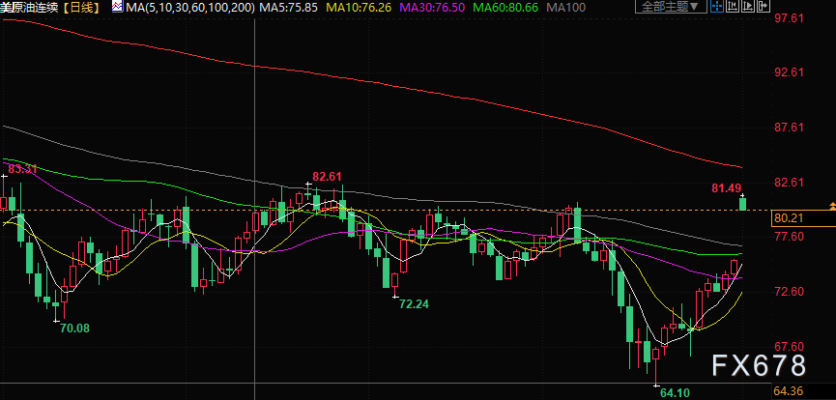Click the white MA5:75.85 legend
This screenshot has height=400, width=836.
[x=290, y=7]
